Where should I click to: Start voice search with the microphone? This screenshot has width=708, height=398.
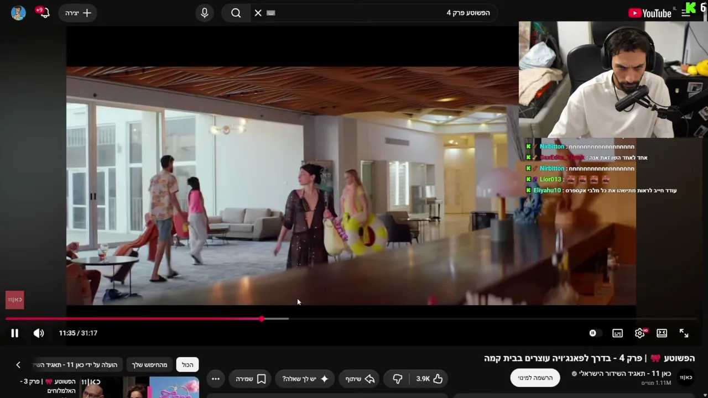(x=205, y=13)
